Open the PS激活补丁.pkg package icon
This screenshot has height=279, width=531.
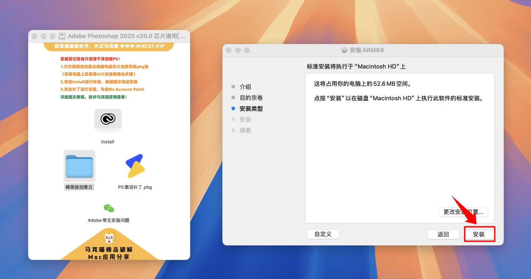click(x=135, y=166)
